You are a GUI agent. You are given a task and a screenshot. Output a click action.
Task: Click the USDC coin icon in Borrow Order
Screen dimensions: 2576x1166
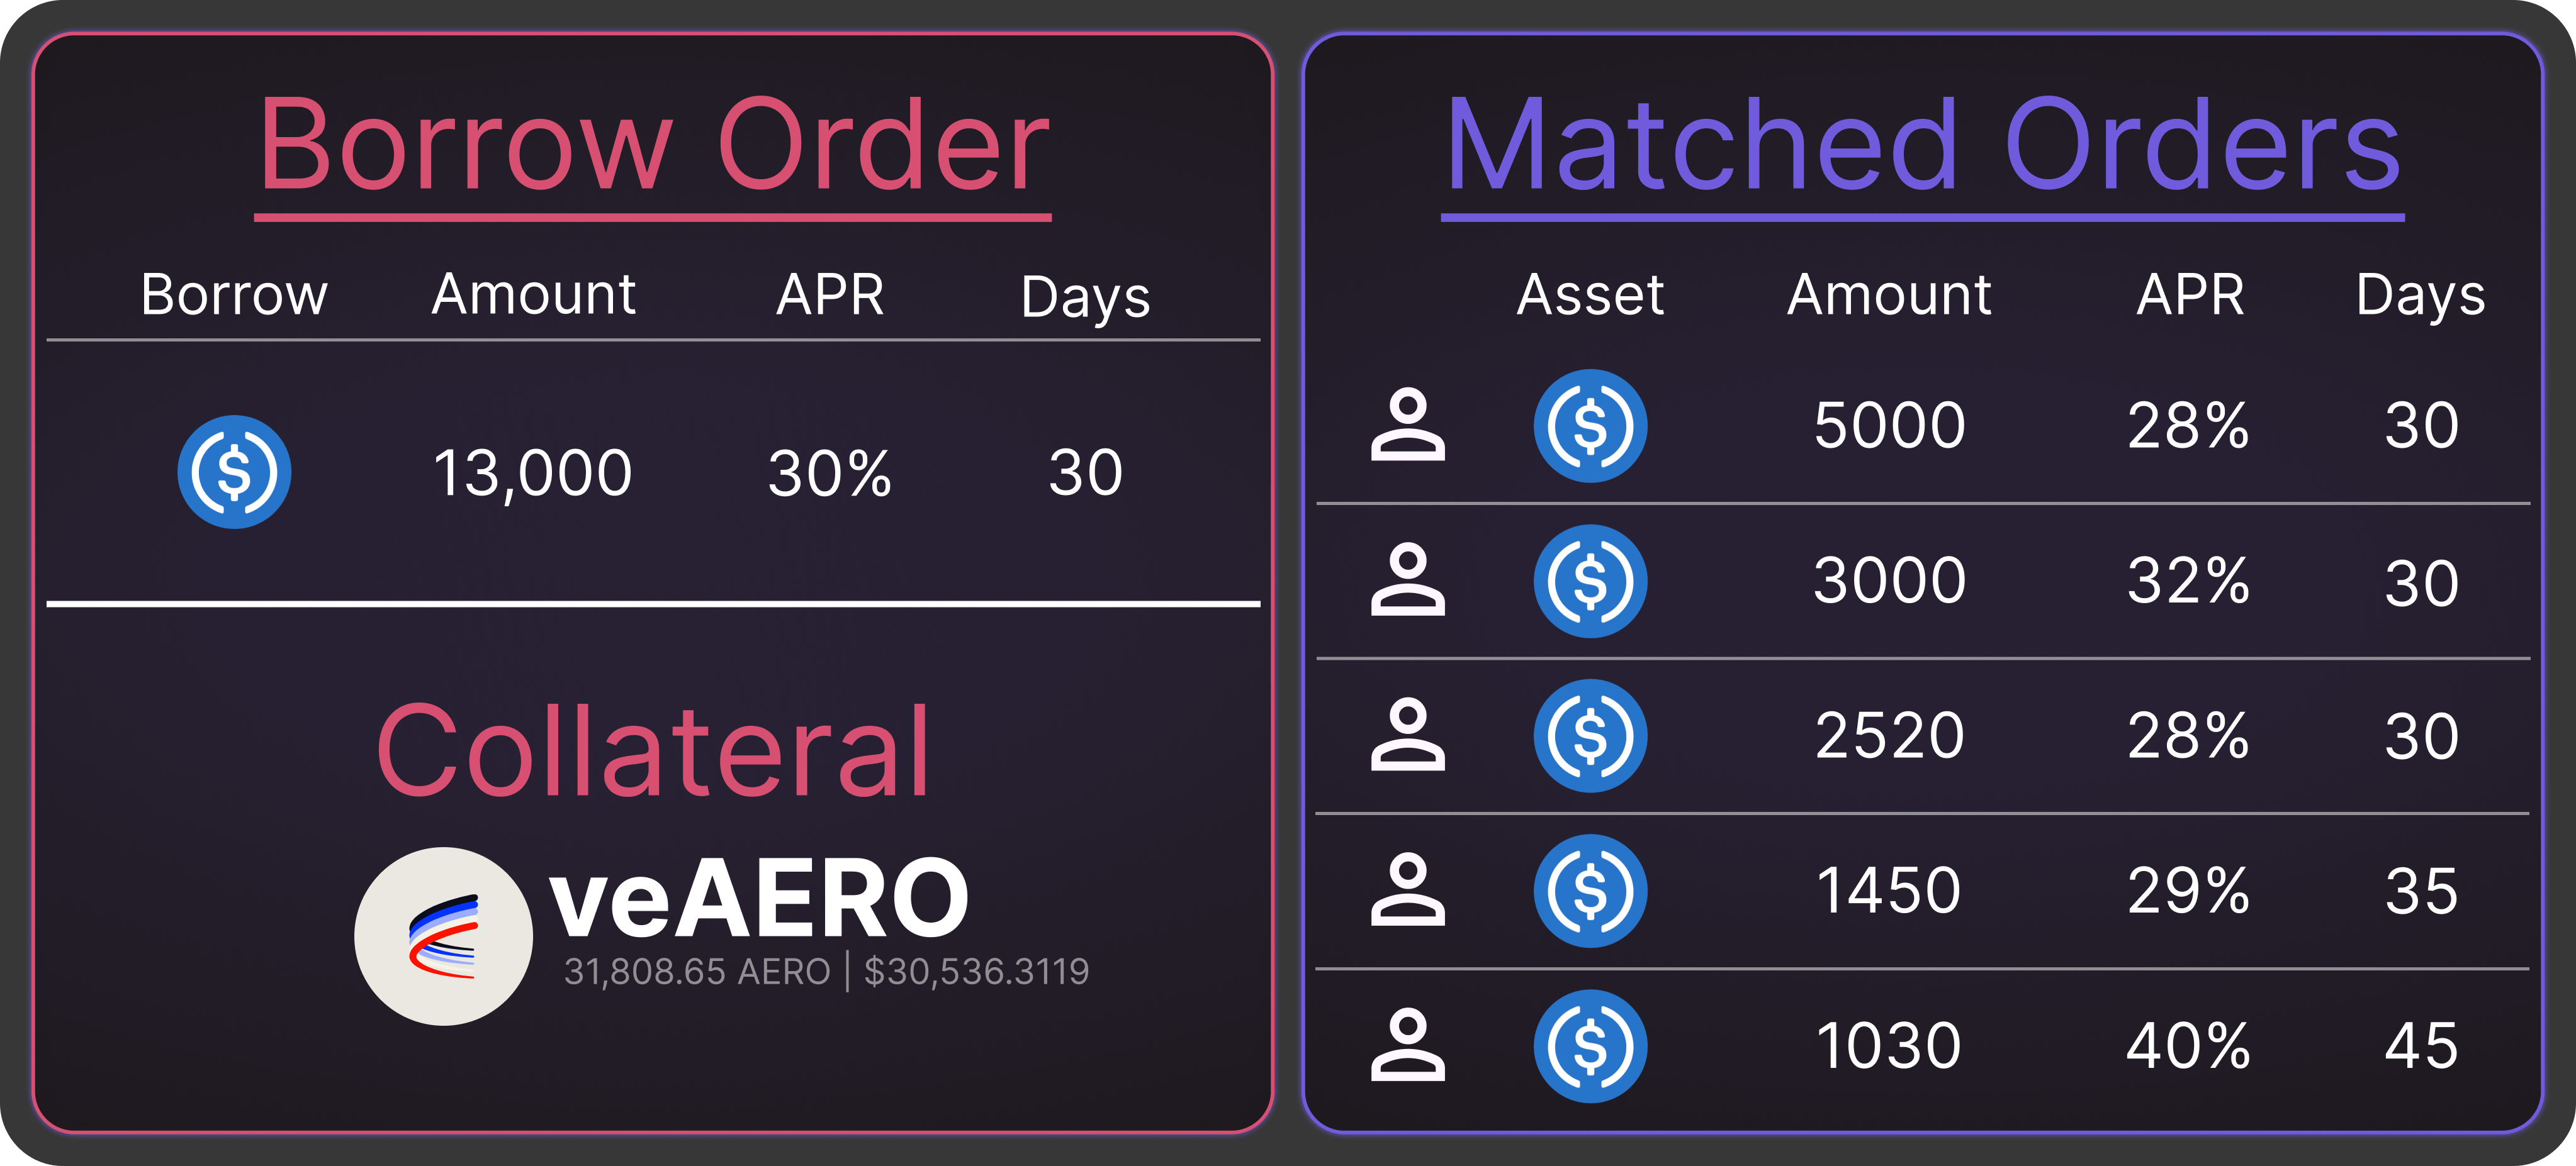[234, 472]
